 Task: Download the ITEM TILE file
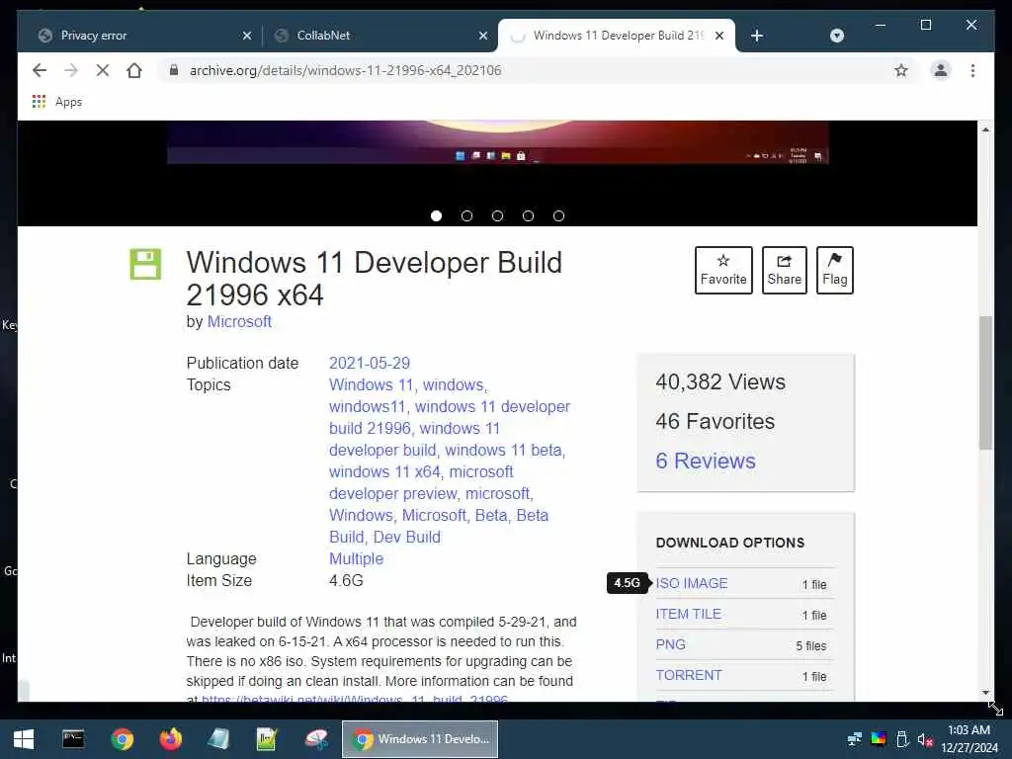(x=688, y=614)
